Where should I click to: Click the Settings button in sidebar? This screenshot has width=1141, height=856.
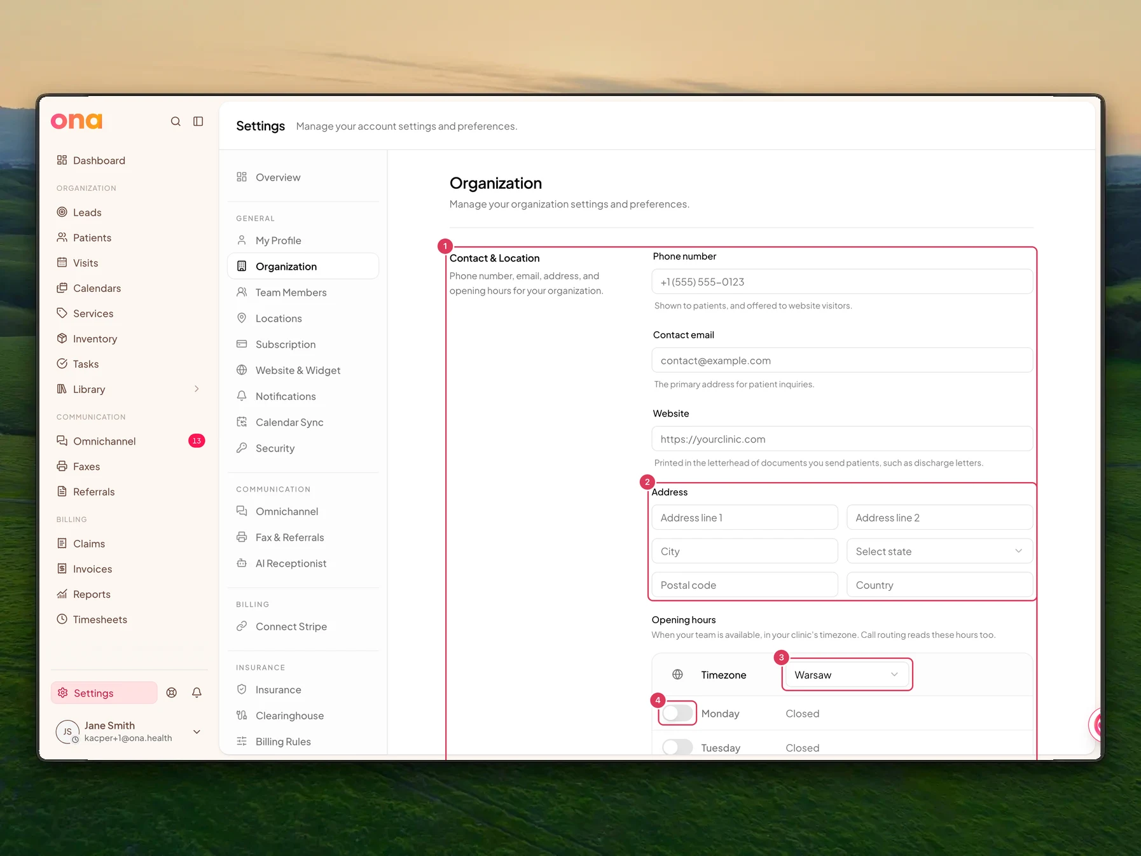point(104,693)
